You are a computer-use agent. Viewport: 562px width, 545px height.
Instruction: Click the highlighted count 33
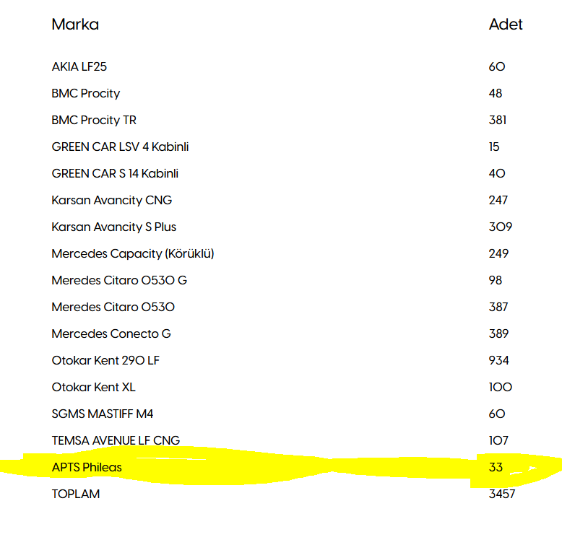click(x=496, y=467)
